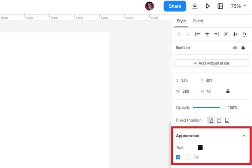Align top edges icon
This screenshot has height=168, width=252.
[226, 34]
